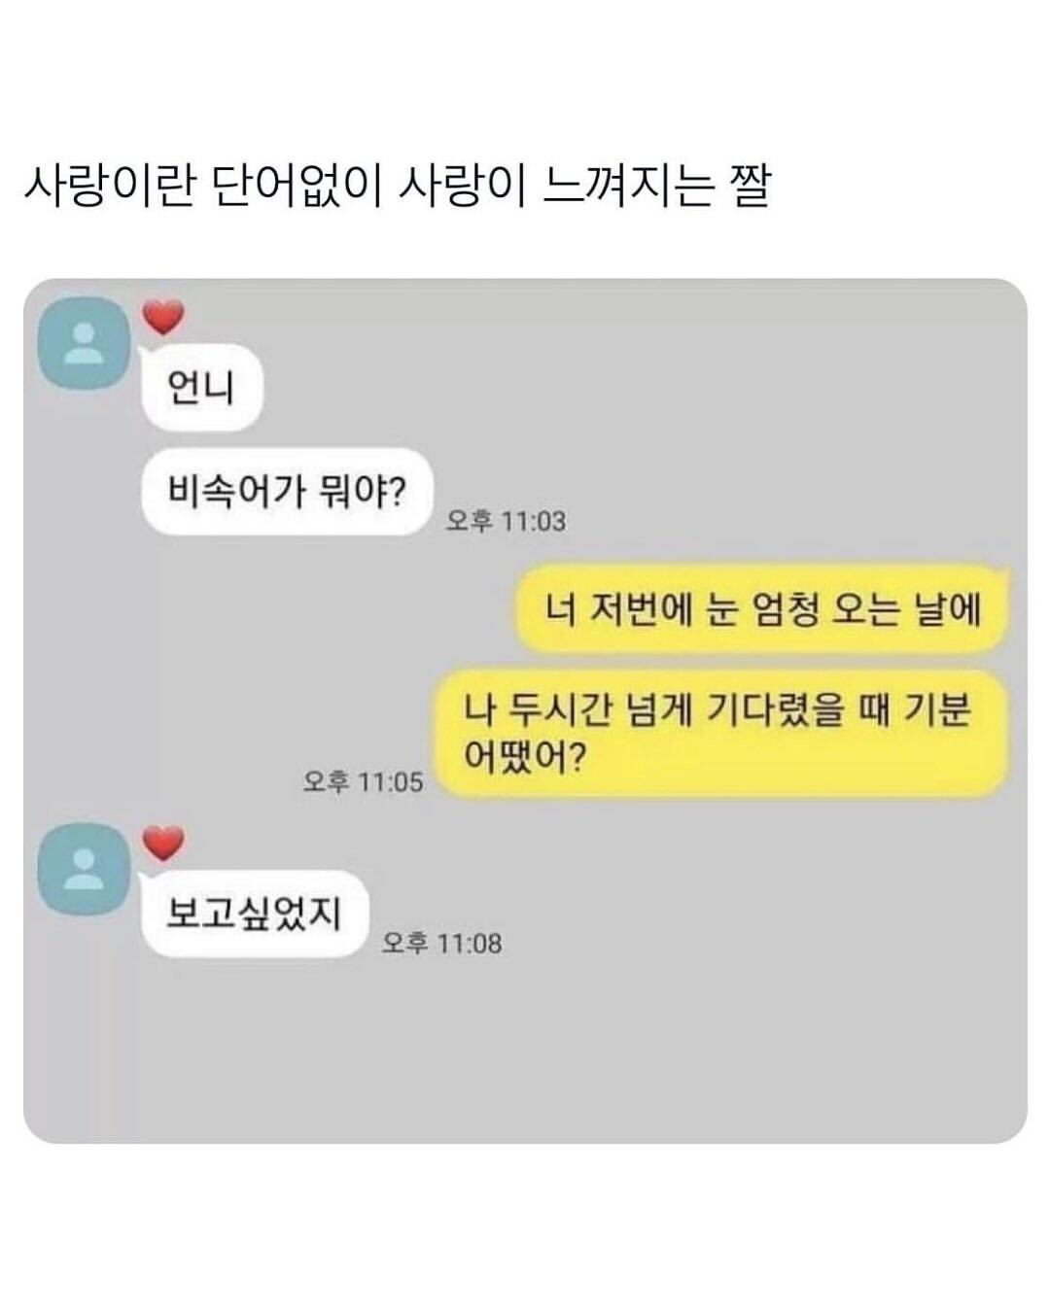Tap the red heart above the 언니 message
The width and height of the screenshot is (1050, 1312).
tap(163, 319)
